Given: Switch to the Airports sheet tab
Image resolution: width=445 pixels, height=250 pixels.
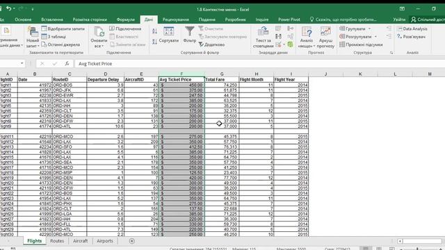Looking at the screenshot, I should (105, 241).
